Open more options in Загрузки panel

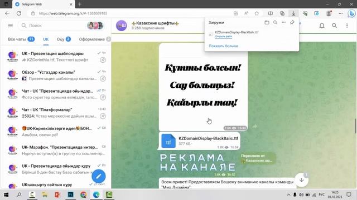[284, 22]
